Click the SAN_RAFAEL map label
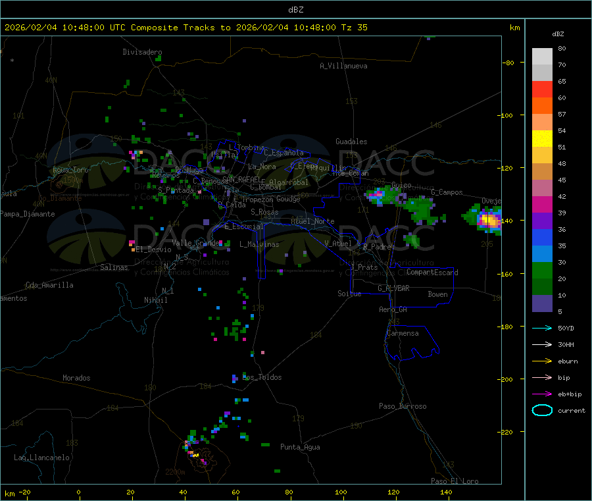The image size is (592, 501). [x=241, y=179]
